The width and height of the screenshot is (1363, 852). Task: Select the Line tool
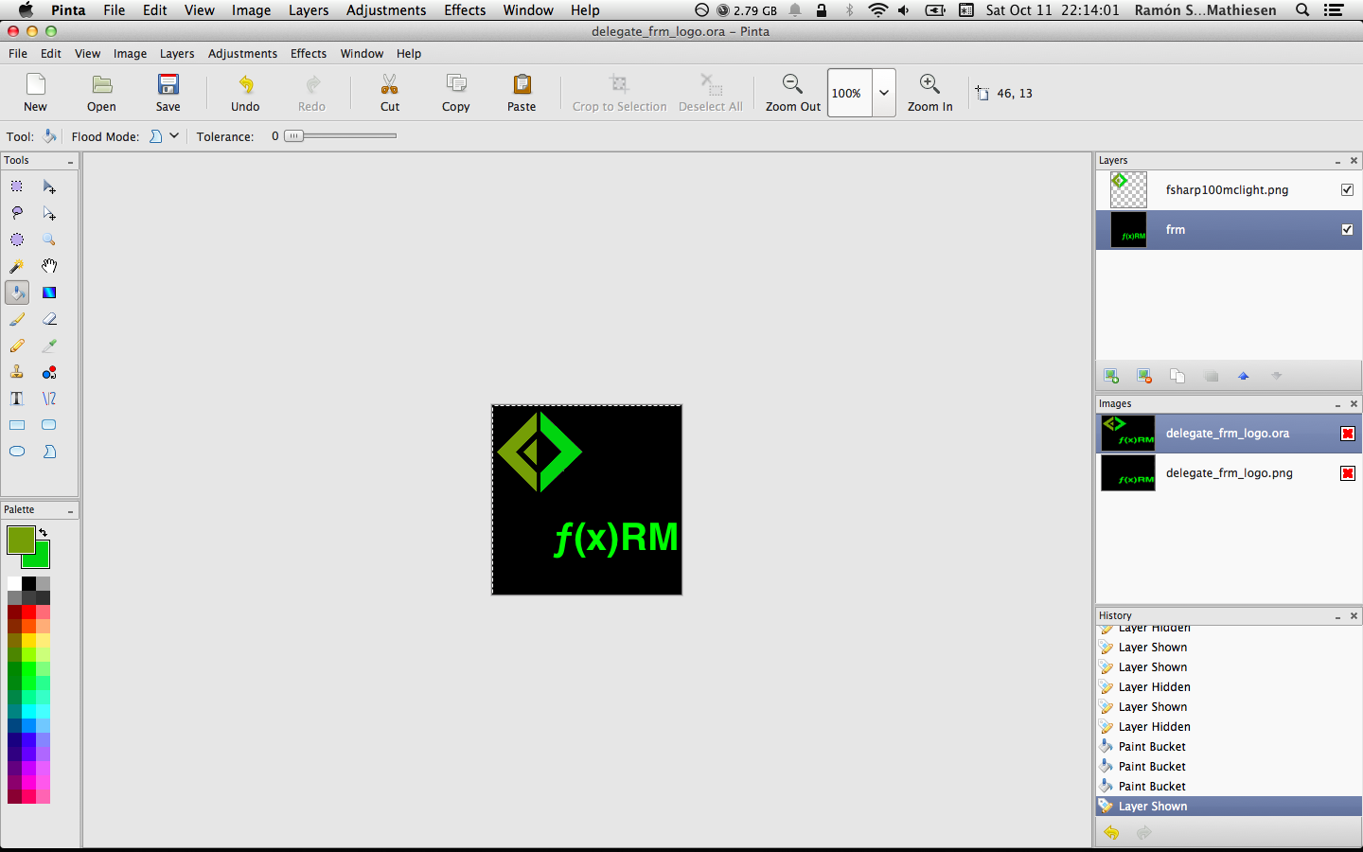[x=49, y=399]
